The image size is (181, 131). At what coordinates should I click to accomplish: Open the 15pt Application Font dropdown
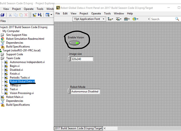tap(89, 19)
